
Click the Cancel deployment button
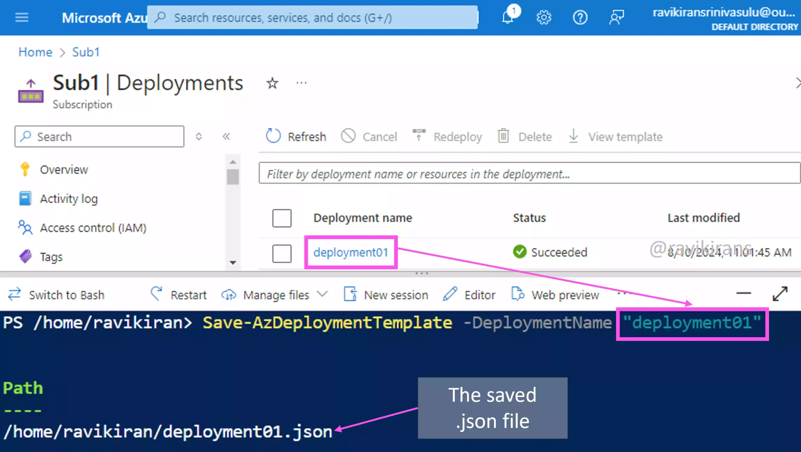coord(369,137)
